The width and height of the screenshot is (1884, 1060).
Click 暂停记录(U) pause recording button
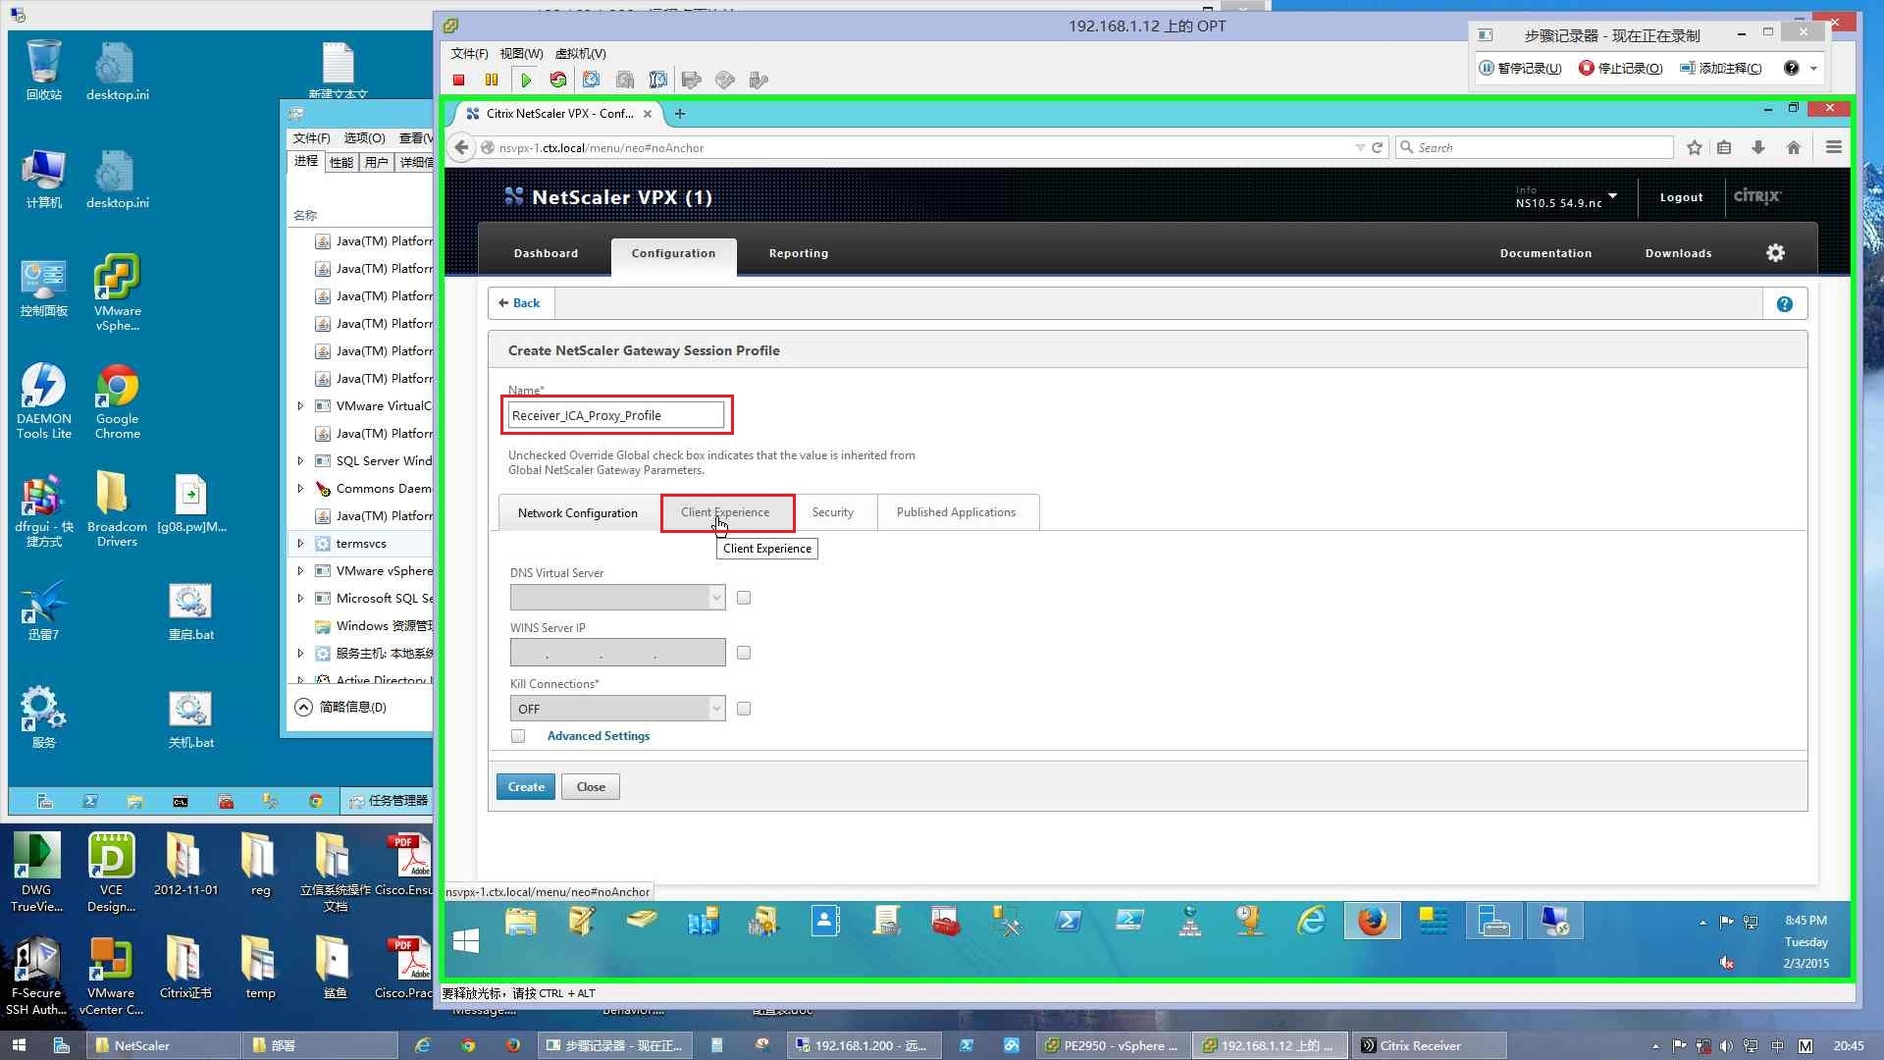coord(1520,69)
